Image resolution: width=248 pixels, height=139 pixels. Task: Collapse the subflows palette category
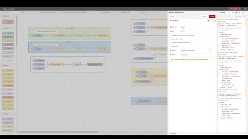click(x=6, y=16)
